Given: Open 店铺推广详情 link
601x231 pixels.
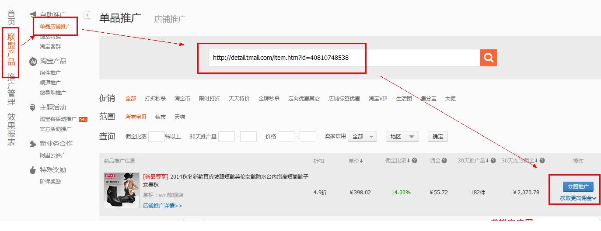Looking at the screenshot, I should [x=162, y=206].
